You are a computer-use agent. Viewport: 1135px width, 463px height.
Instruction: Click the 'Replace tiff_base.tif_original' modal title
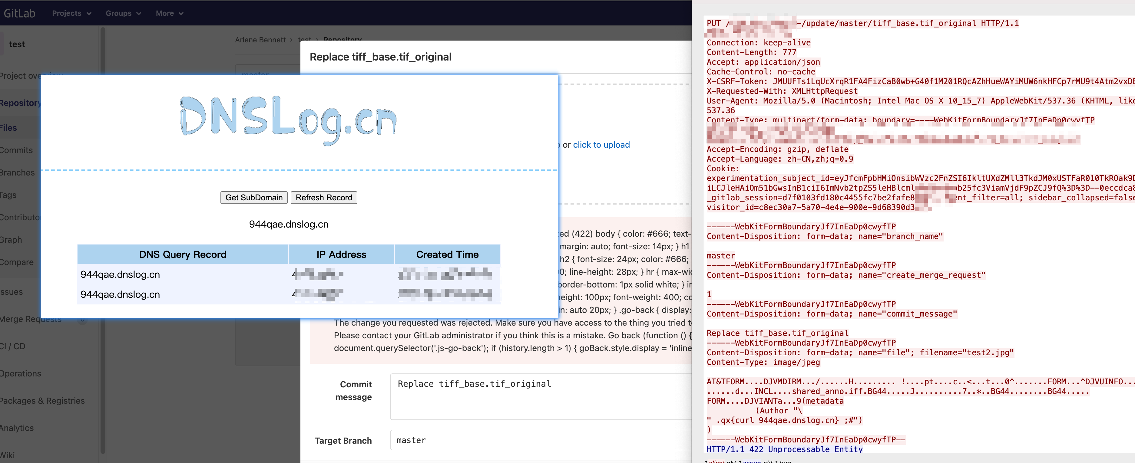click(x=380, y=57)
